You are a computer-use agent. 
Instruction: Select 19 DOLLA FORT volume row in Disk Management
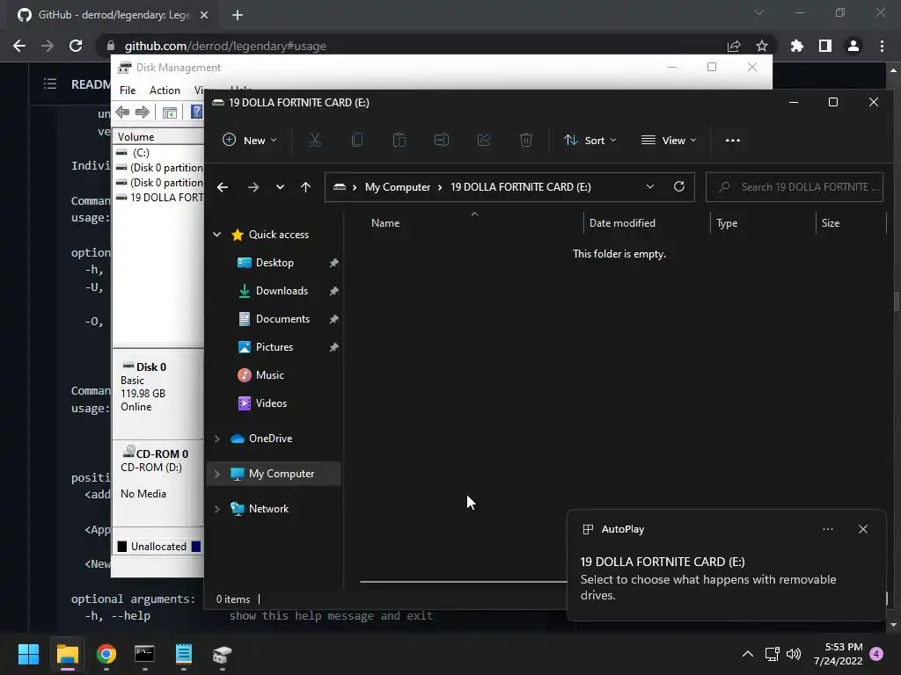[x=159, y=198]
